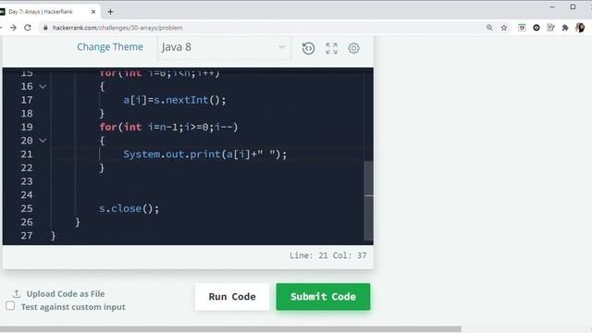Collapse the code block at line 20

[43, 141]
